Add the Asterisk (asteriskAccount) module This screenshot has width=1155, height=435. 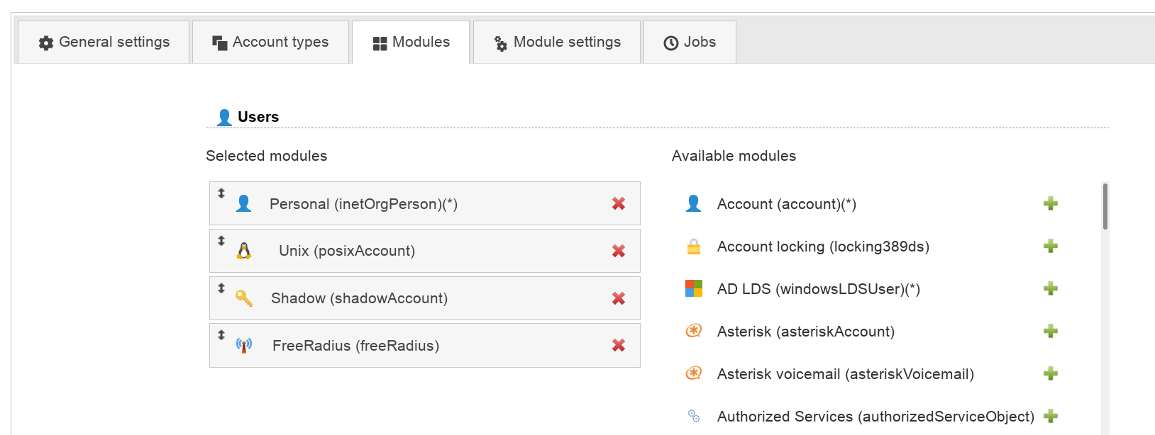point(1051,332)
